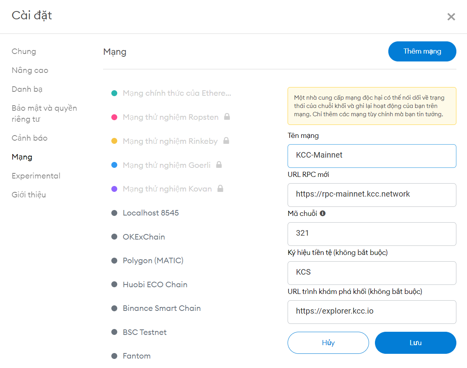Click the yellow dot for Rinkeby network
Image resolution: width=467 pixels, height=368 pixels.
[114, 141]
